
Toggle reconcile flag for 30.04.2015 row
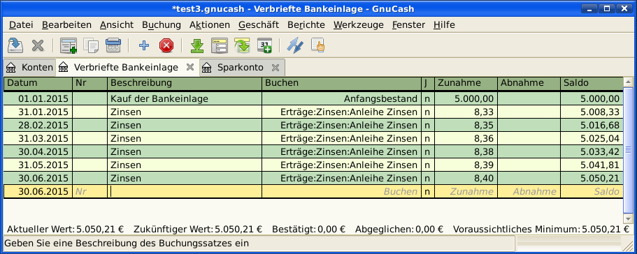click(428, 152)
